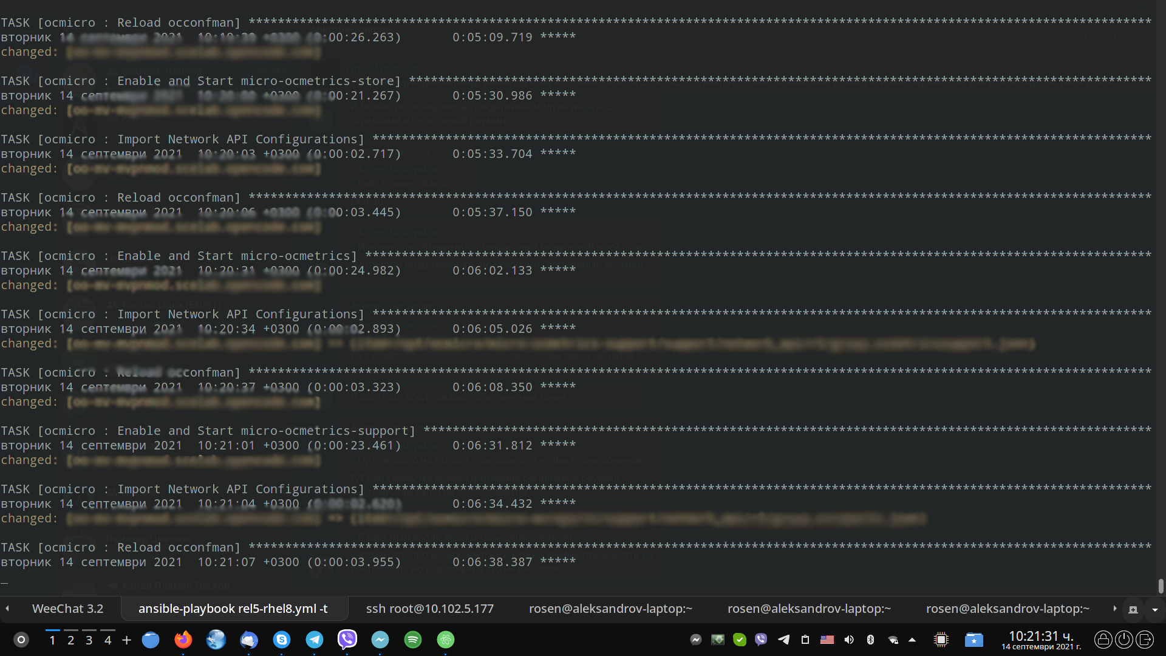Switch to ssh root@10.102.5.177 tab
This screenshot has height=656, width=1166.
tap(430, 609)
